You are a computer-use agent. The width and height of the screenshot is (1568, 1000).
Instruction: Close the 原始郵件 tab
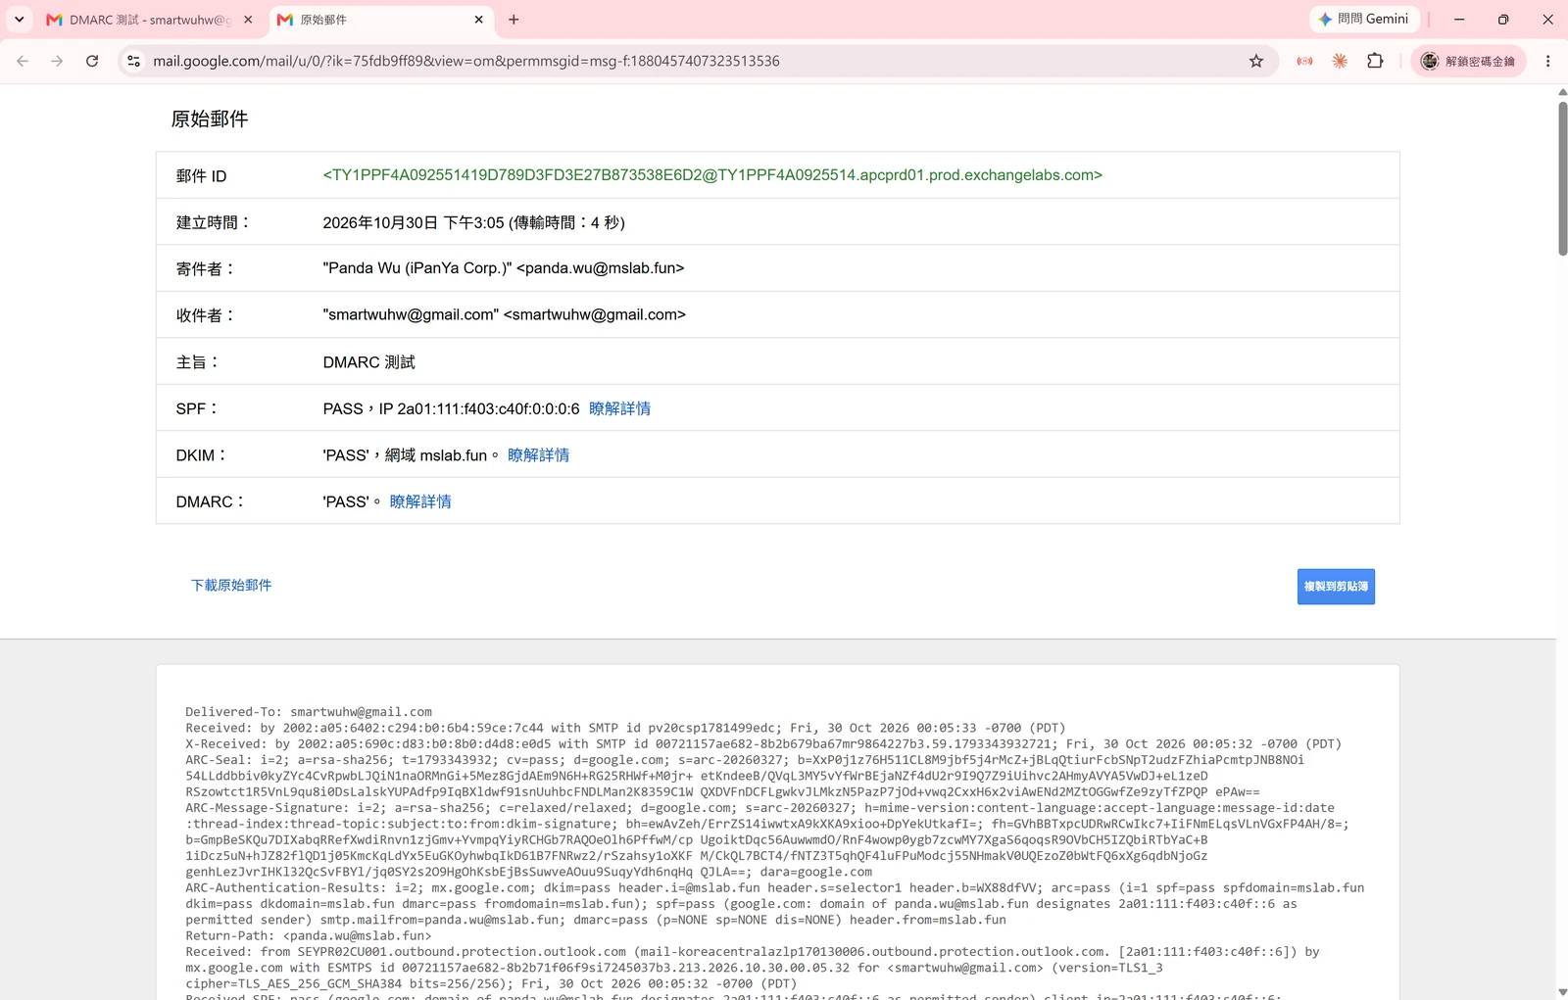[x=478, y=20]
